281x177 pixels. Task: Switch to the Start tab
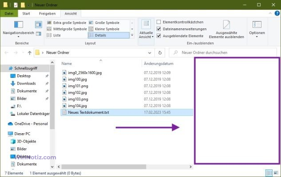[x=26, y=14]
